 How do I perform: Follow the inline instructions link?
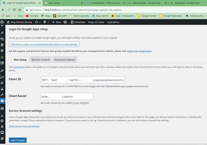pos(19,67)
